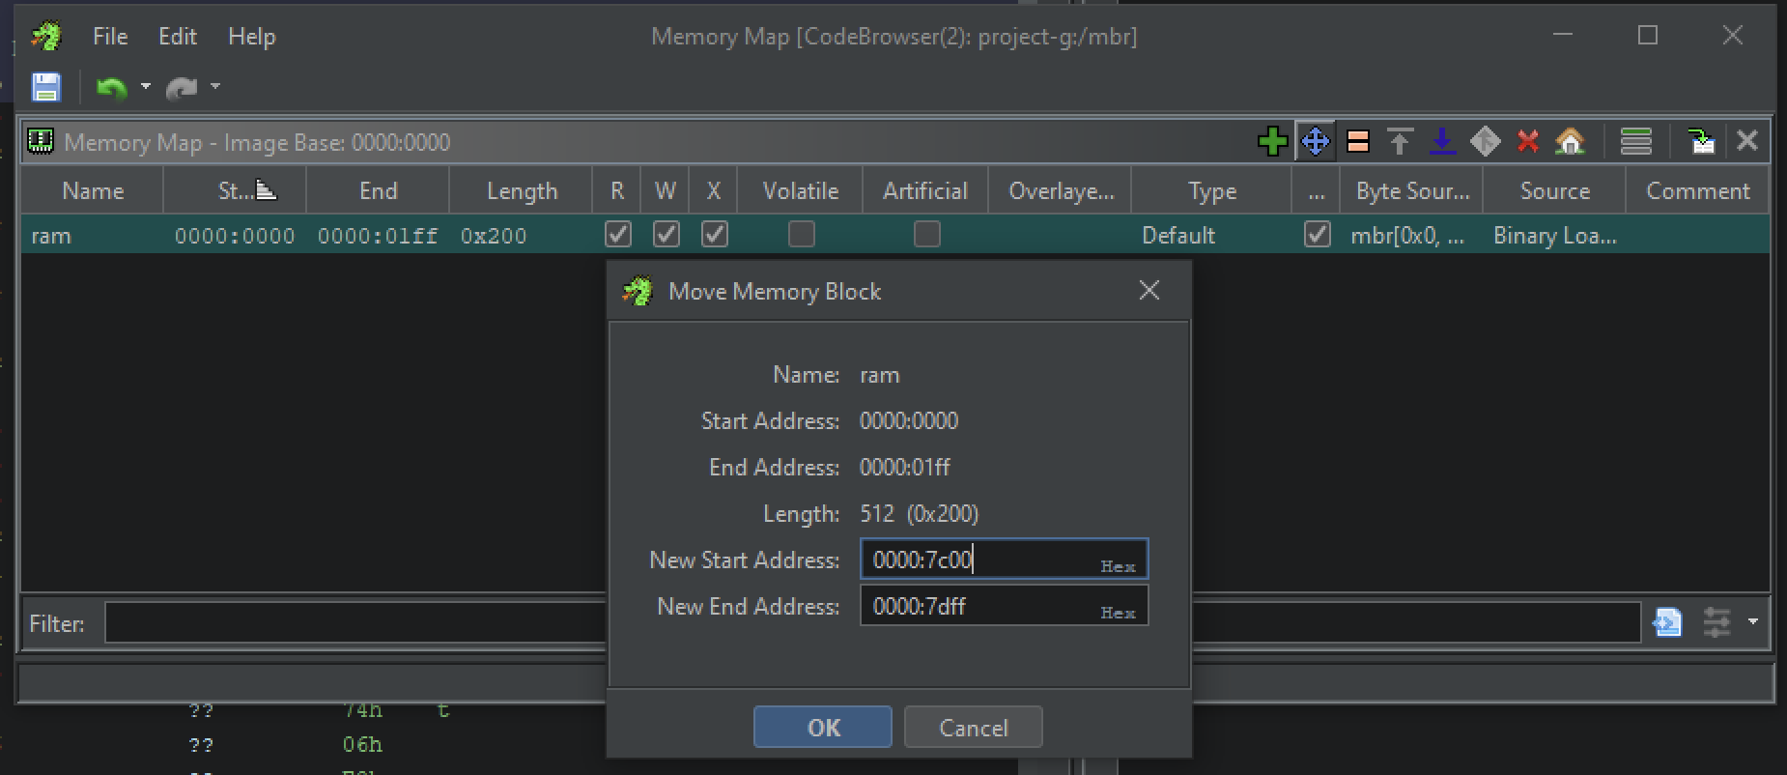Screen dimensions: 1787x775
Task: Sort by the Length column header
Action: (522, 190)
